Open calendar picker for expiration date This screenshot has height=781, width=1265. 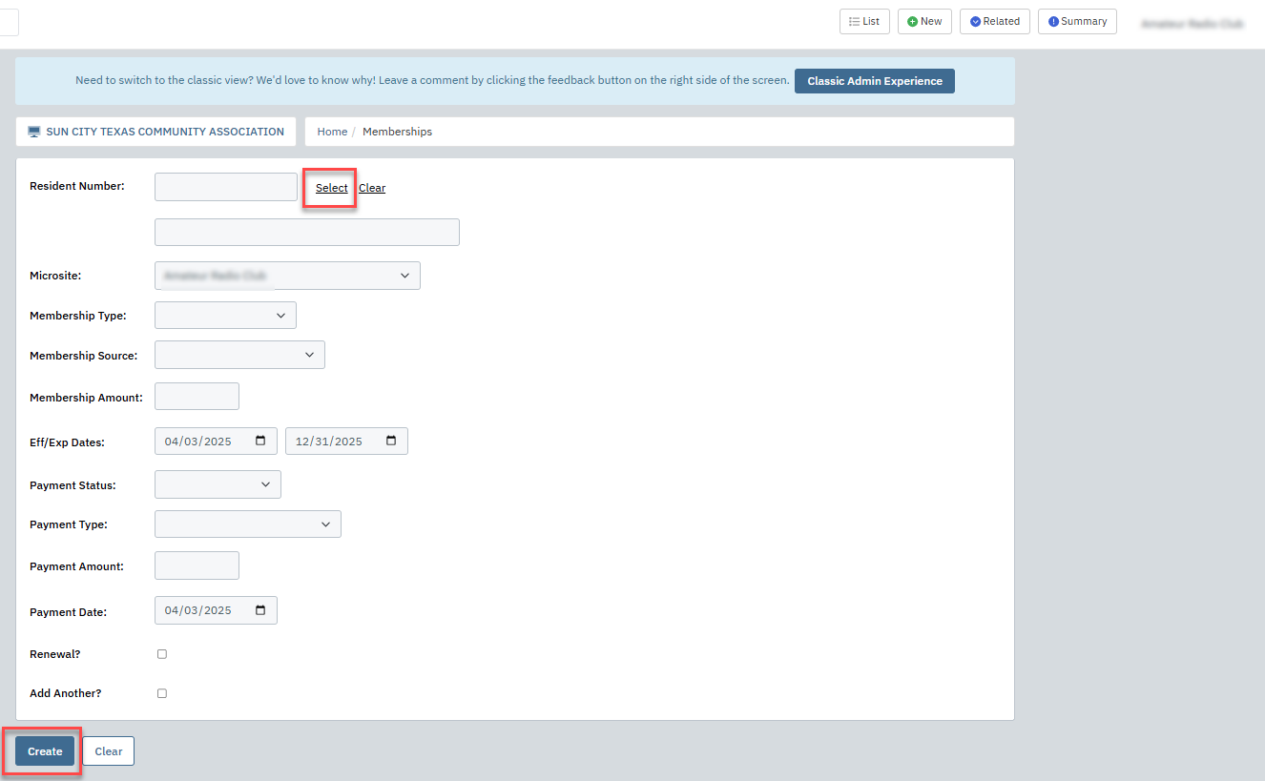392,442
